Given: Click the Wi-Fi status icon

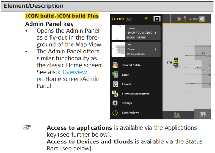Looking at the screenshot, I should [146, 19].
